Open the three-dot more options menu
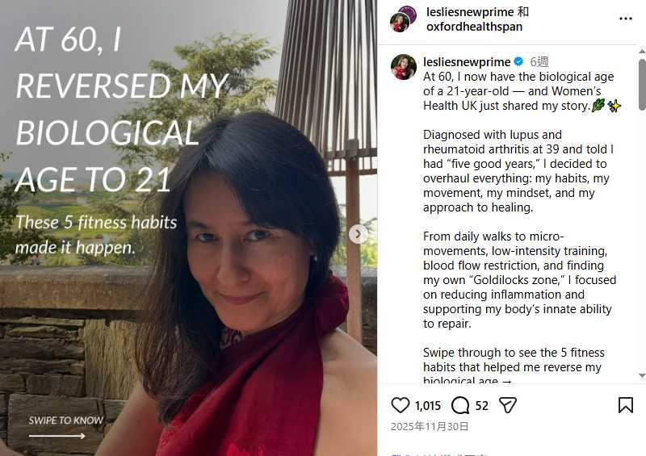Viewport: 646px width, 456px height. click(x=626, y=19)
